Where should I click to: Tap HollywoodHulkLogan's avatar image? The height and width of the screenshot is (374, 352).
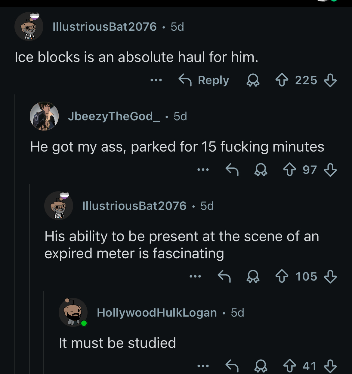(x=73, y=313)
